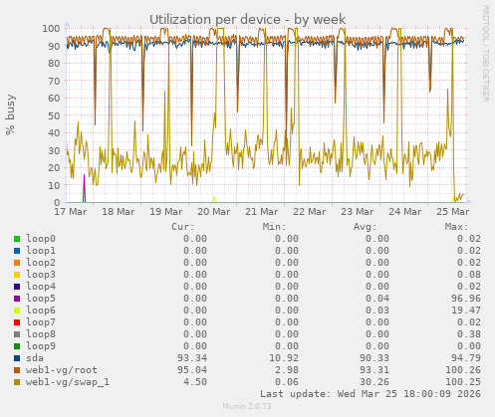Viewport: 495px width, 417px height.
Task: Click the web1-vg/root brown legend swatch
Action: (x=17, y=370)
